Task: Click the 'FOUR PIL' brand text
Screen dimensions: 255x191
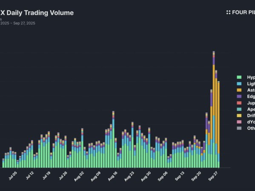Action: point(244,12)
